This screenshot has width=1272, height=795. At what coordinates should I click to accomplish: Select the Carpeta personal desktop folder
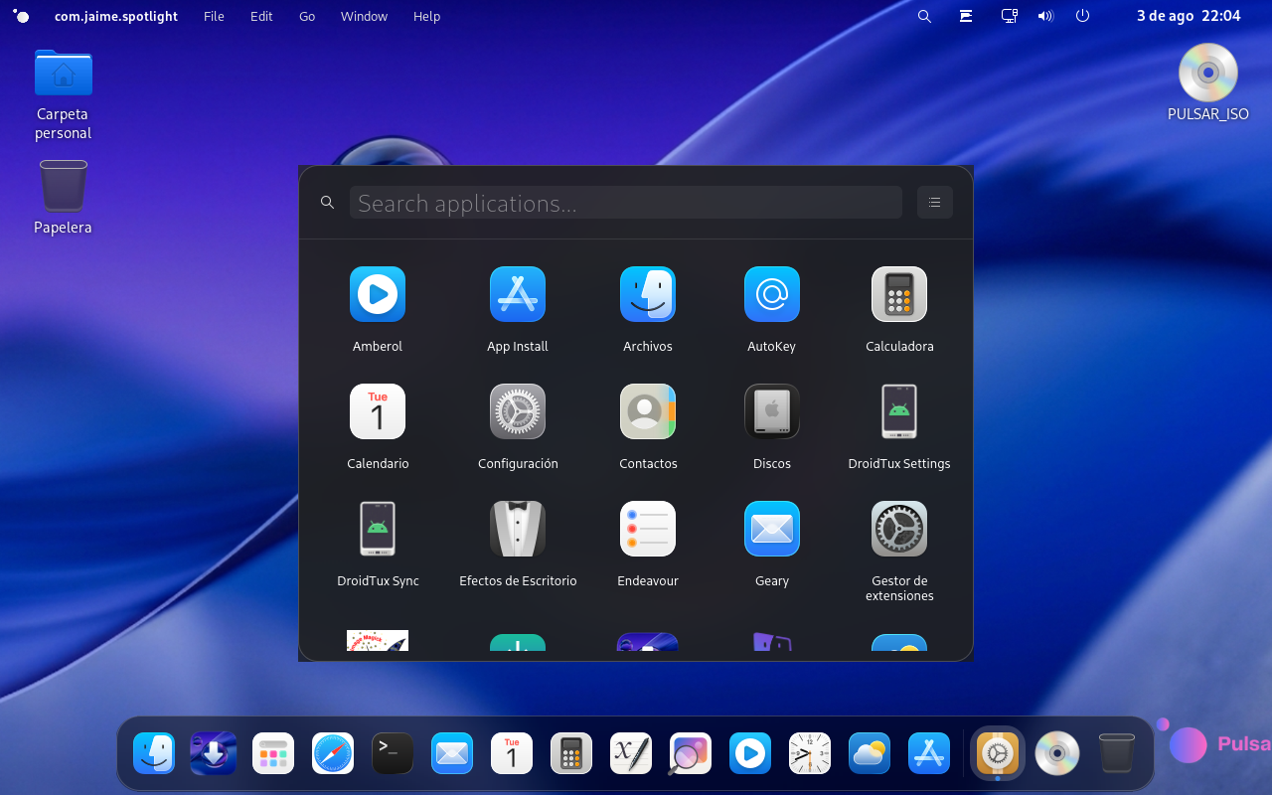tap(64, 95)
